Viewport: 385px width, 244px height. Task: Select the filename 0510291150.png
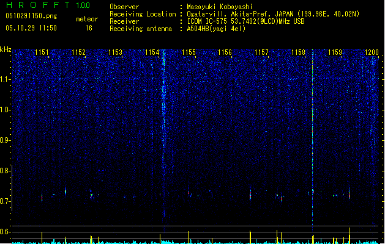[x=31, y=16]
